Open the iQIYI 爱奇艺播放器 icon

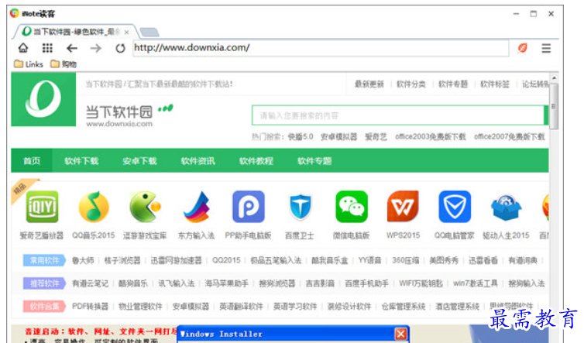[42, 206]
